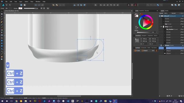Toggle visibility of Artboard1 layer
The width and height of the screenshot is (184, 103).
pos(183,16)
